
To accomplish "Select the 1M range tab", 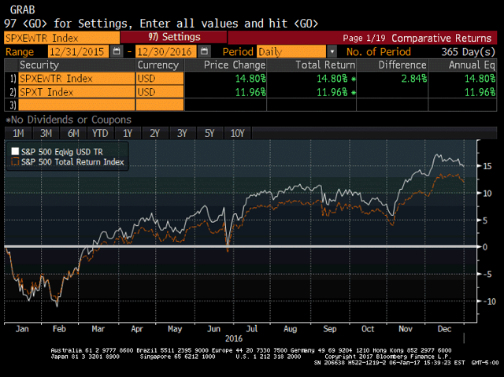I will pyautogui.click(x=18, y=133).
